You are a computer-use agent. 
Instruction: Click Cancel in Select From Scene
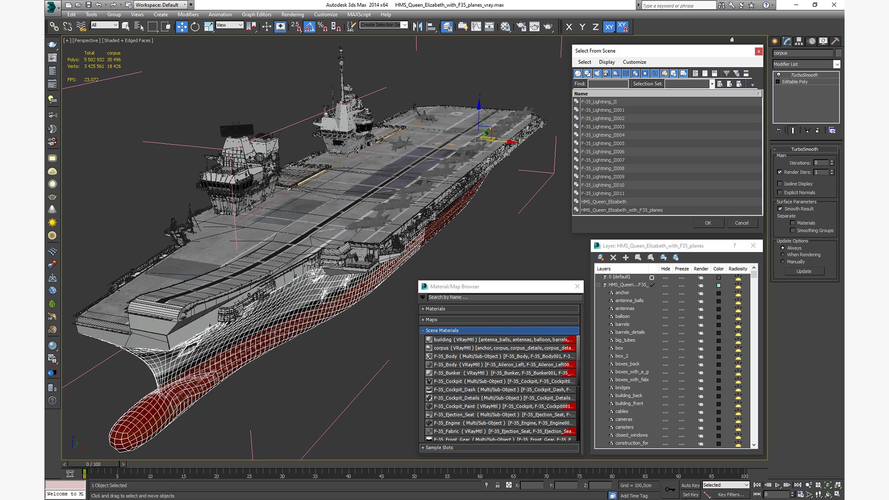(741, 223)
